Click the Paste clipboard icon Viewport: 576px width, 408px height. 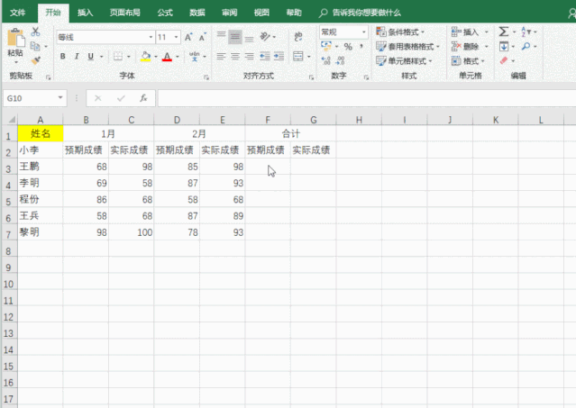(15, 38)
